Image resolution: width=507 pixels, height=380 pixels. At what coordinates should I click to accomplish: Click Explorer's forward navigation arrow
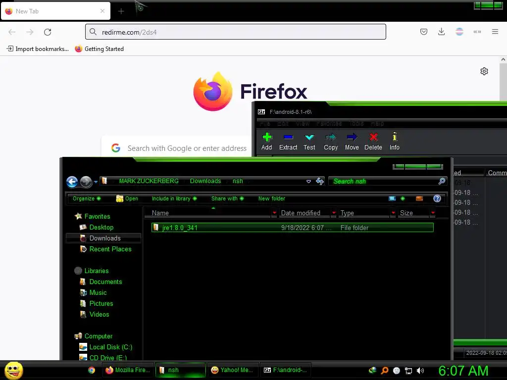click(86, 182)
